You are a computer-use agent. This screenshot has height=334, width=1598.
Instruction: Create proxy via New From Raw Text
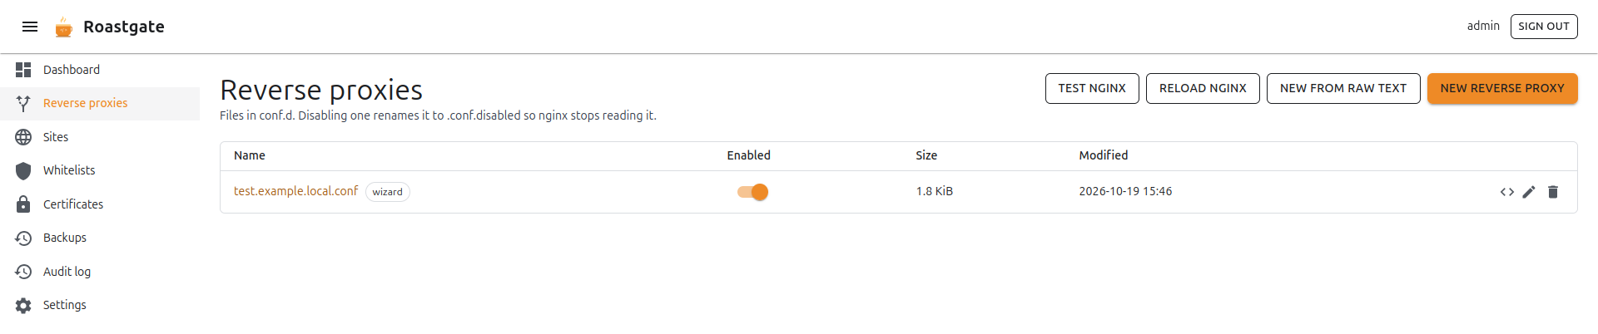[1343, 88]
